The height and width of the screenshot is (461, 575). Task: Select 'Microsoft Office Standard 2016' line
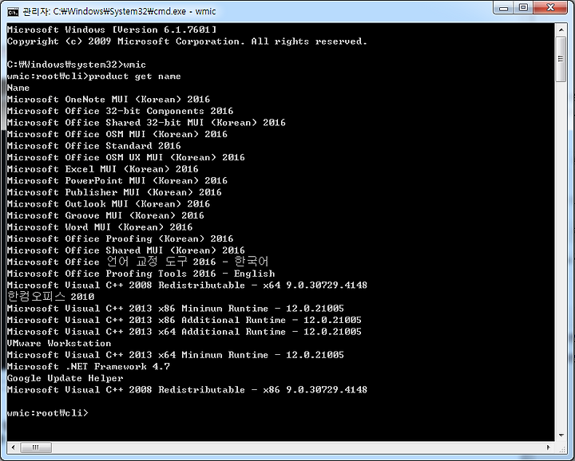[94, 146]
